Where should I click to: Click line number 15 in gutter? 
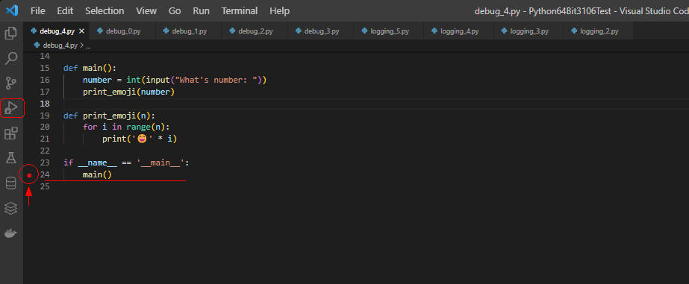click(45, 68)
